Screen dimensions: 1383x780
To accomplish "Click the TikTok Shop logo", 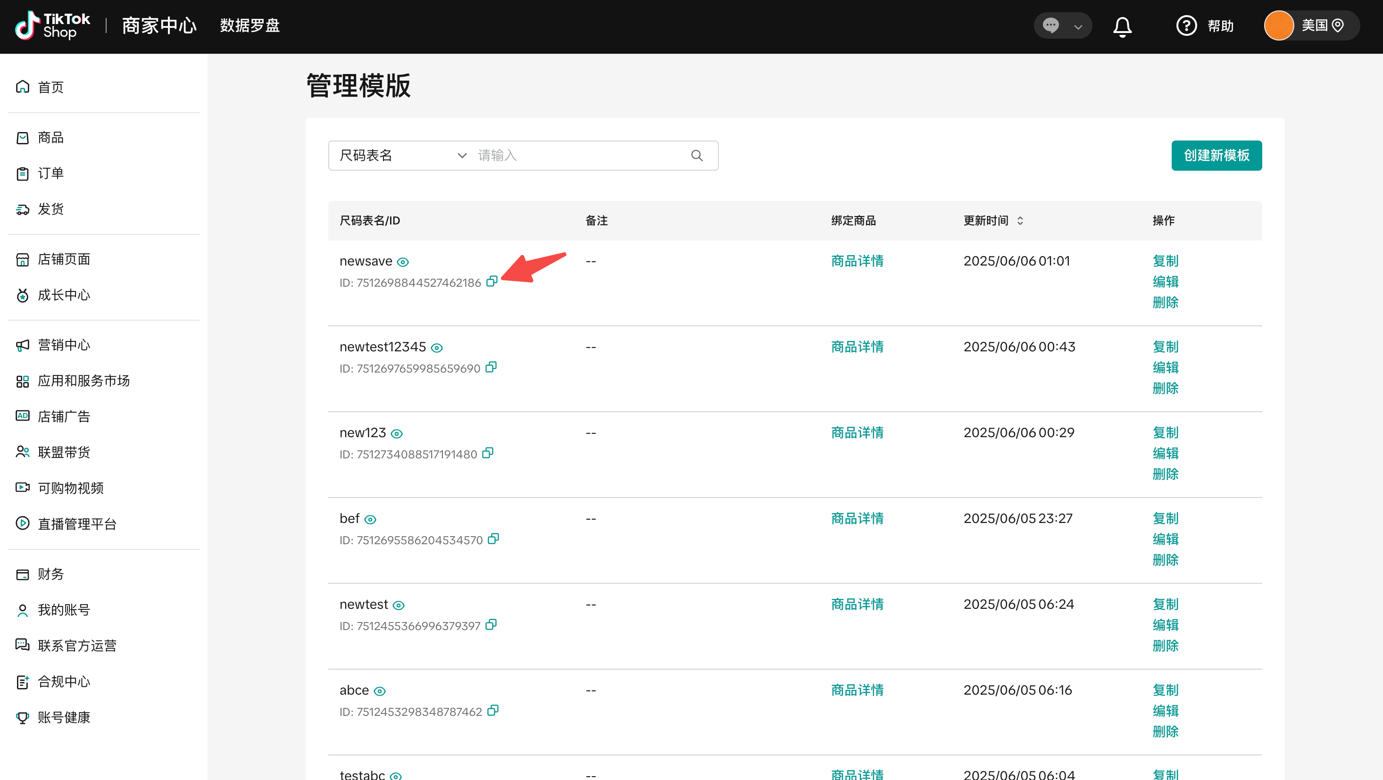I will pyautogui.click(x=53, y=26).
